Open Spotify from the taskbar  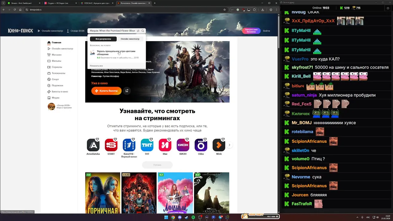point(193,217)
